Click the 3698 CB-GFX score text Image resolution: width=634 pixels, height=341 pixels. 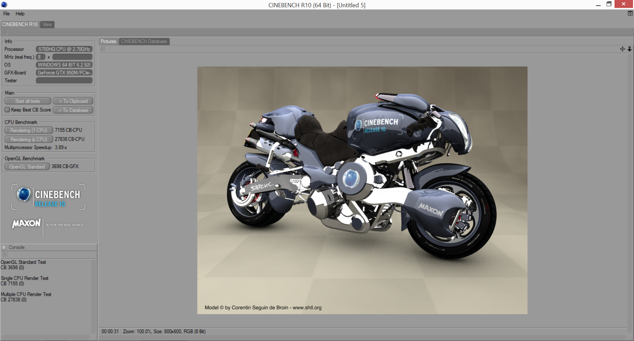point(65,166)
